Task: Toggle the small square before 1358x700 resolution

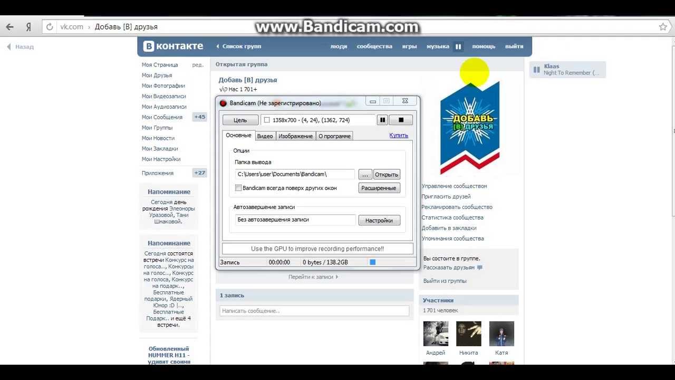Action: pyautogui.click(x=266, y=120)
